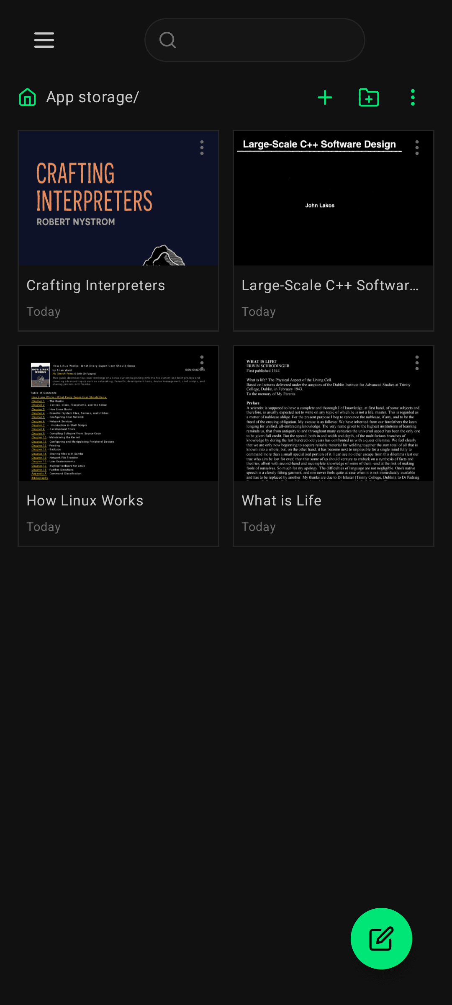Image resolution: width=452 pixels, height=1005 pixels.
Task: Open Crafting Interpreters cover thumbnail
Action: click(118, 198)
